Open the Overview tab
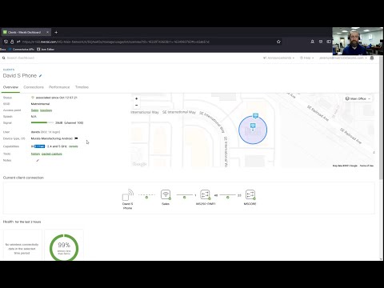The image size is (384, 288). coord(10,87)
